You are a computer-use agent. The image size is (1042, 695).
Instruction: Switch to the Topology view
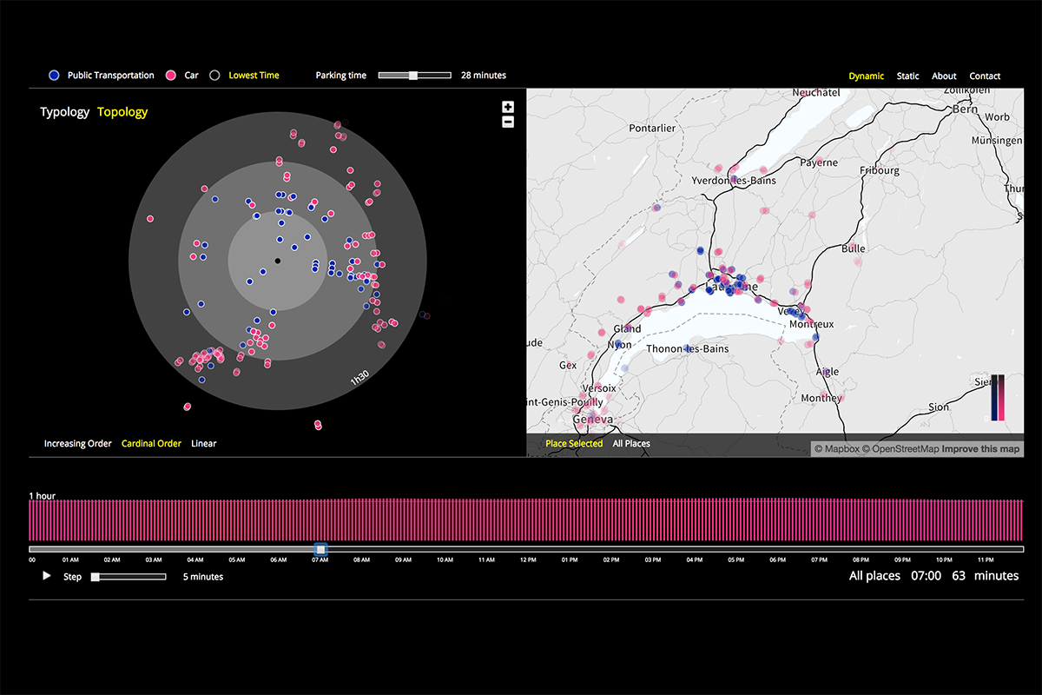[122, 112]
